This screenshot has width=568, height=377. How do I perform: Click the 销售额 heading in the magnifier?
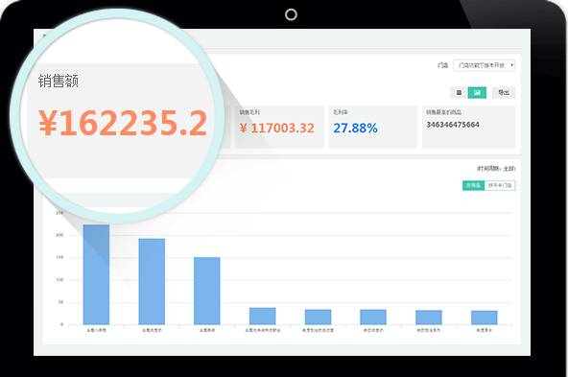pyautogui.click(x=59, y=81)
